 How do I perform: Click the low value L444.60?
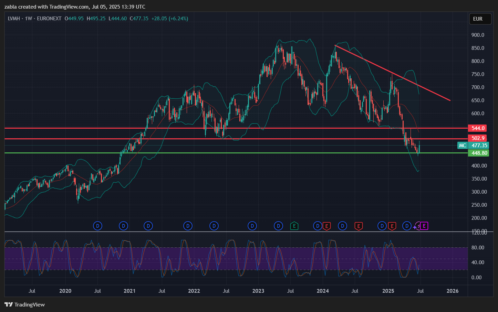117,19
